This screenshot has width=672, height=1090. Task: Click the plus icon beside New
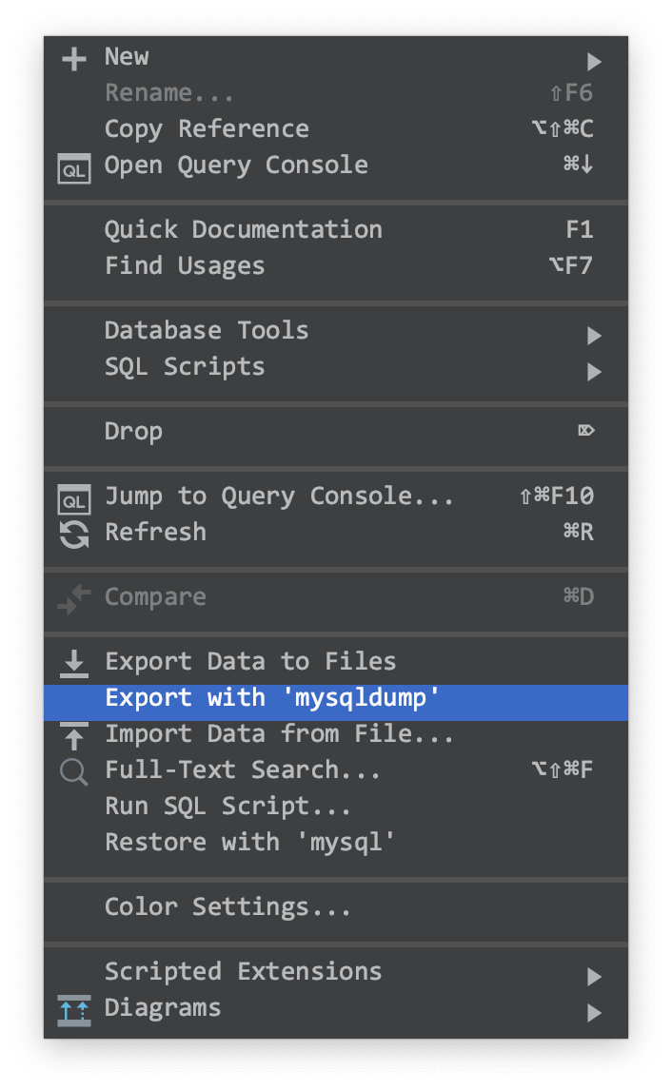[x=73, y=60]
